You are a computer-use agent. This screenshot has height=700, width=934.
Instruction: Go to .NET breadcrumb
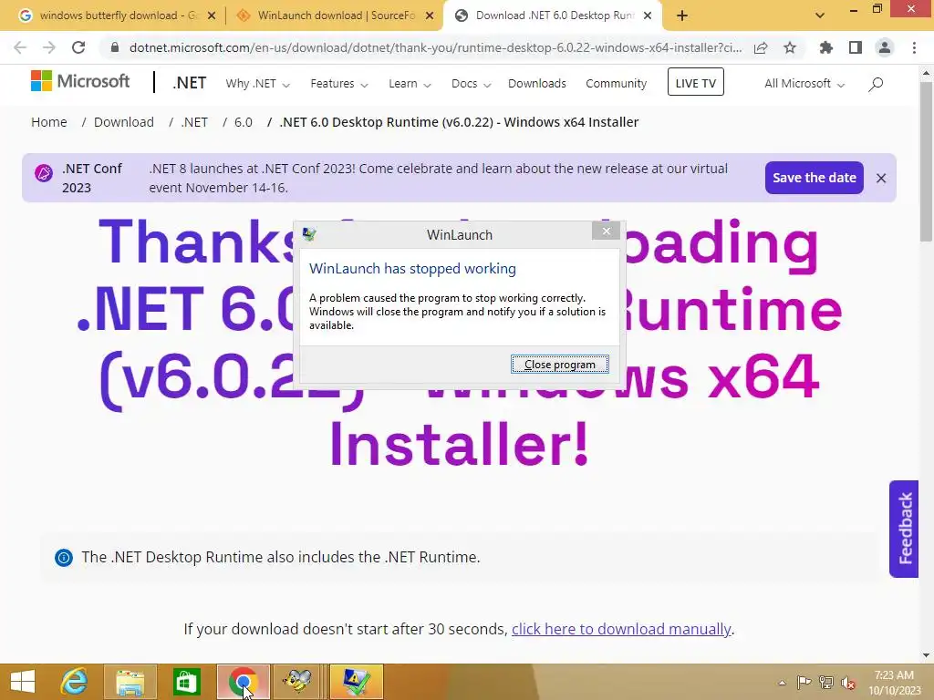point(195,122)
